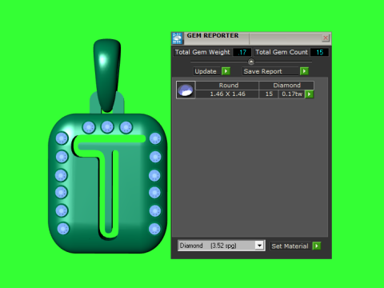
Task: Click the GEM REPORTER title bar
Action: coord(252,38)
